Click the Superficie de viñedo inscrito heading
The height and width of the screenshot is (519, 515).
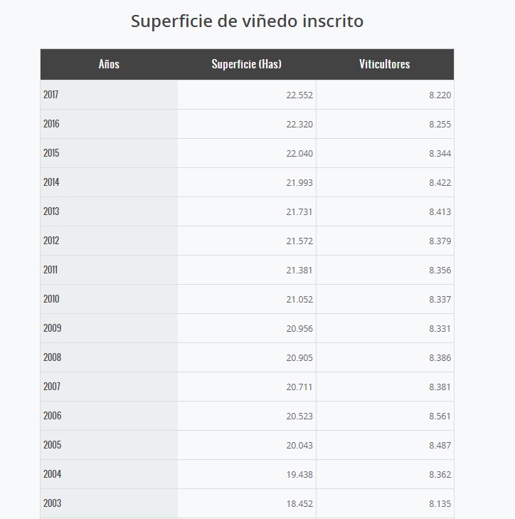pos(247,21)
